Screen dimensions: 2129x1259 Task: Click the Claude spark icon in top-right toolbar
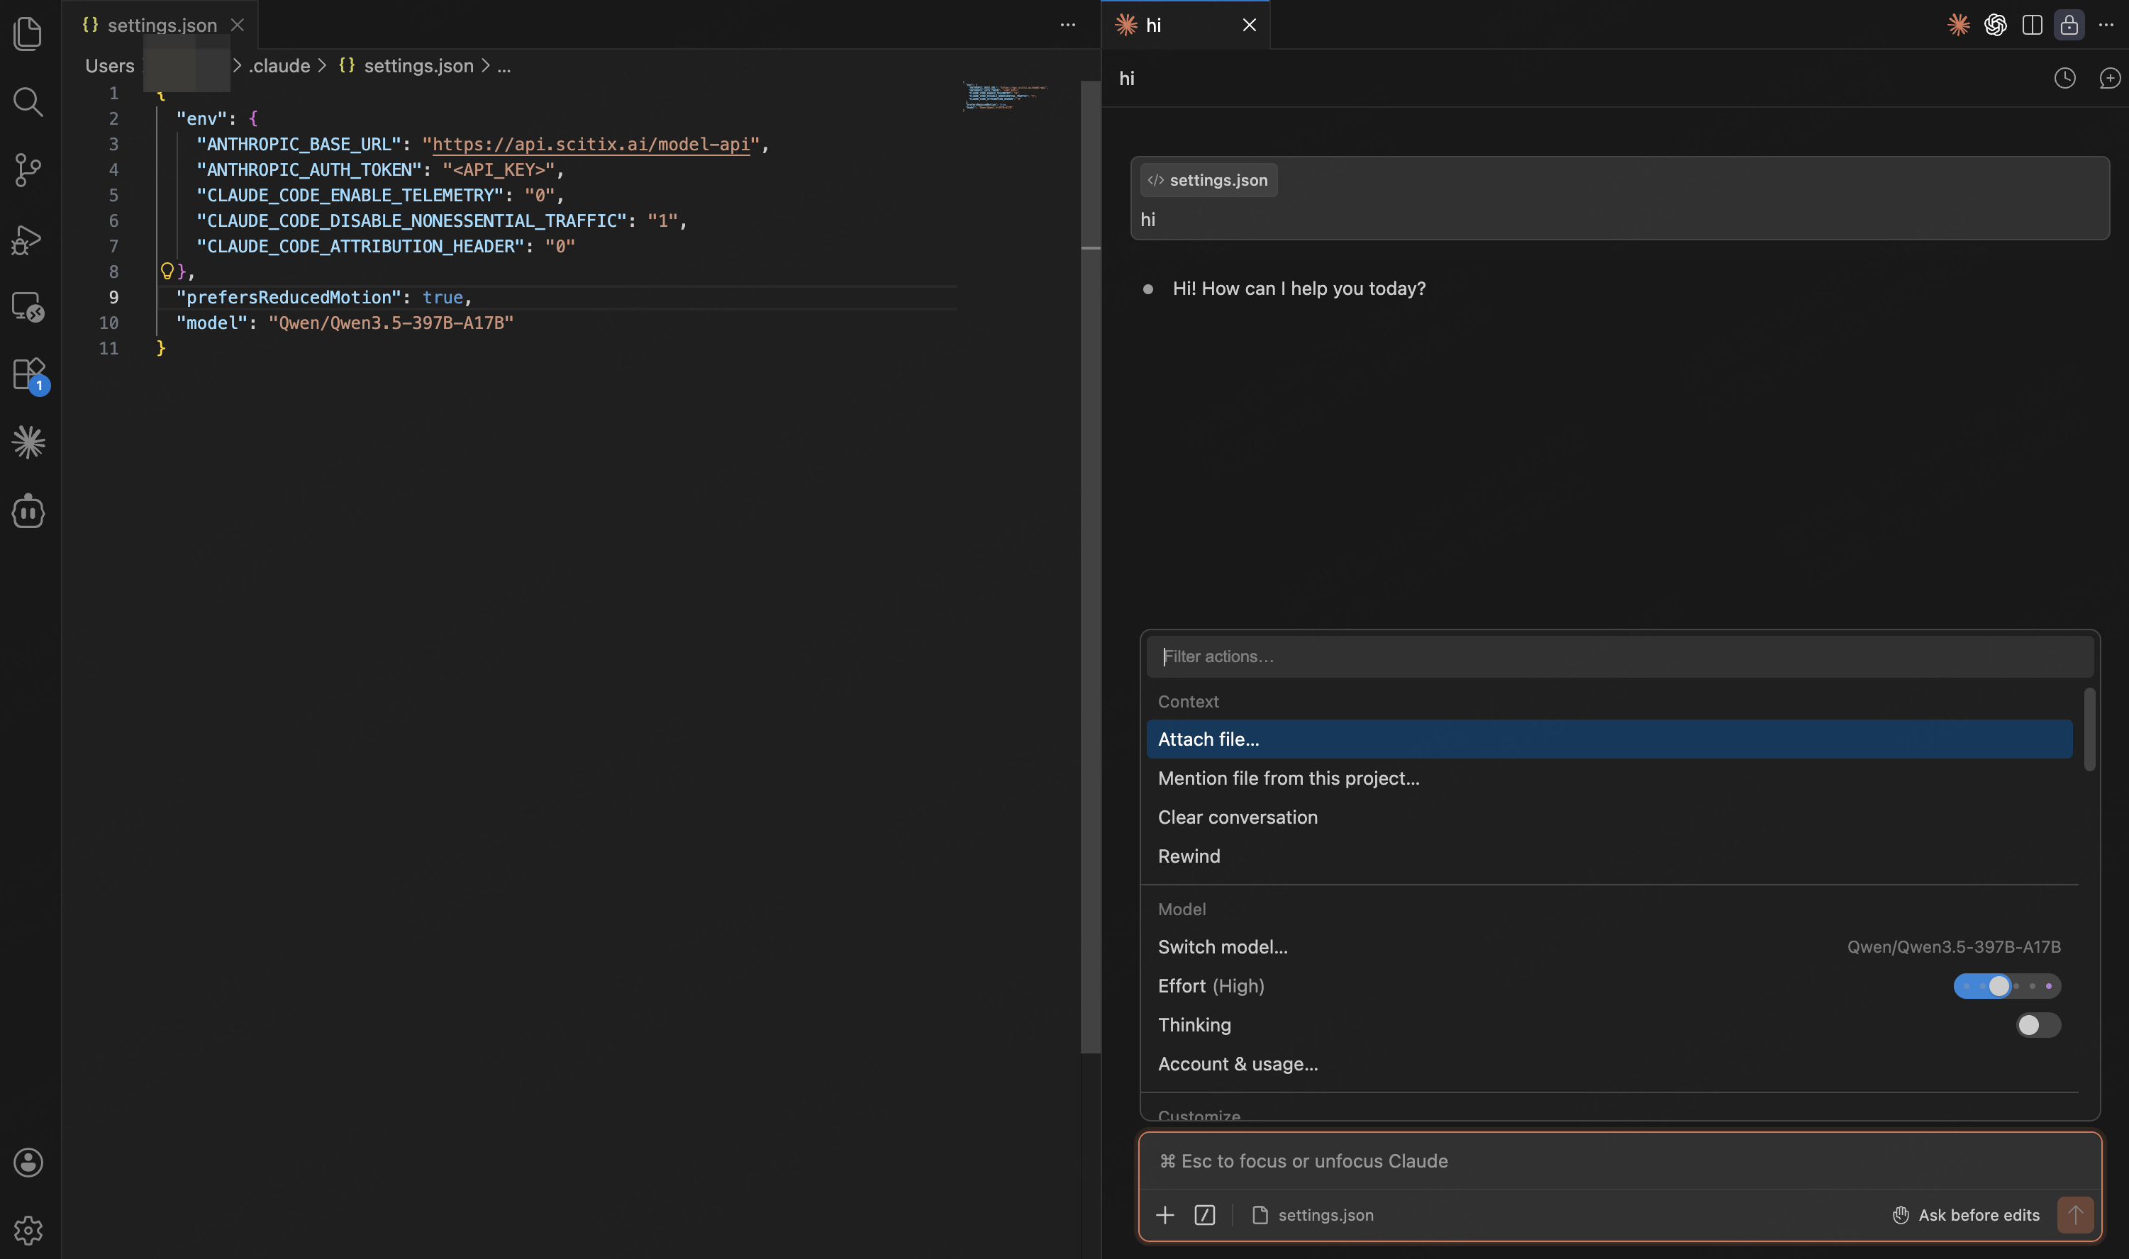click(1959, 26)
